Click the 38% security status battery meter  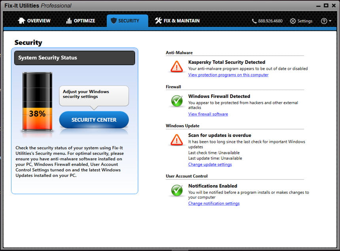click(x=37, y=101)
